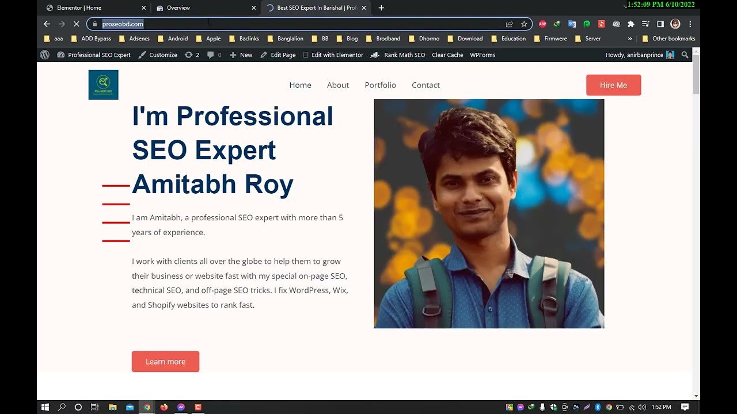Screen dimensions: 737x414
Task: Click the WordPress logo in admin bar
Action: 44,55
